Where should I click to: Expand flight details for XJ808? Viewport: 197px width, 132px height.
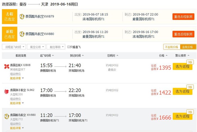point(17,78)
